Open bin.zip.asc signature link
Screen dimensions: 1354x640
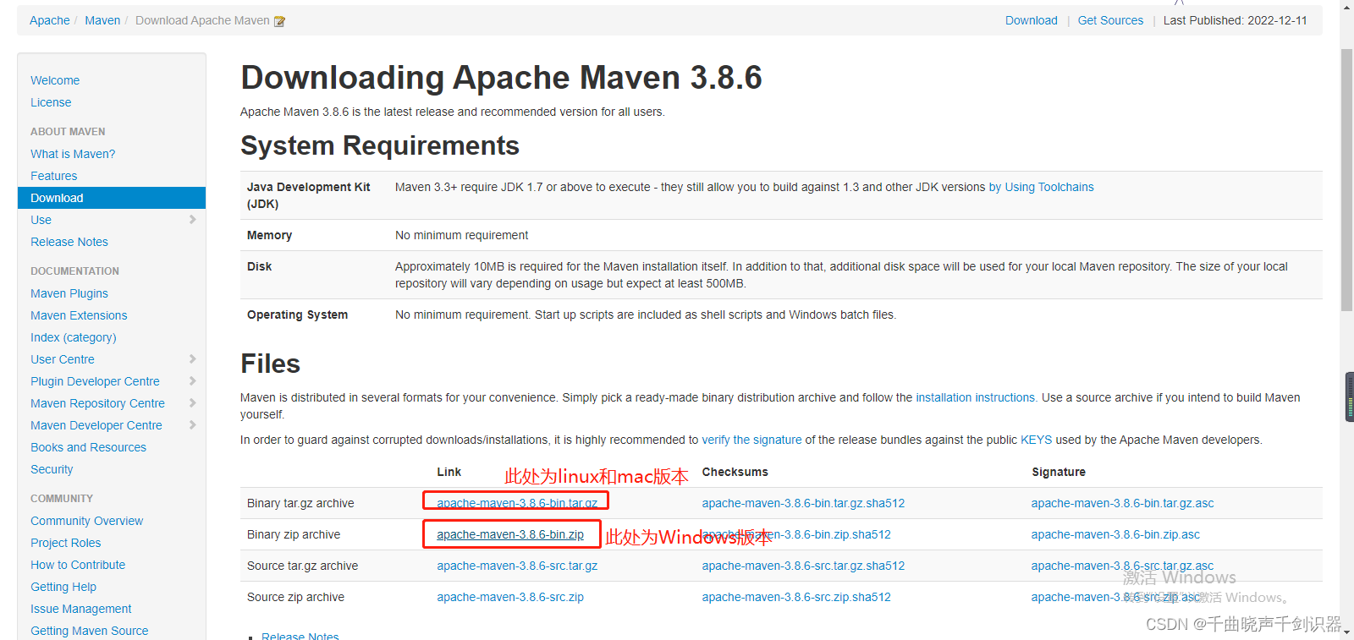[x=1115, y=534]
